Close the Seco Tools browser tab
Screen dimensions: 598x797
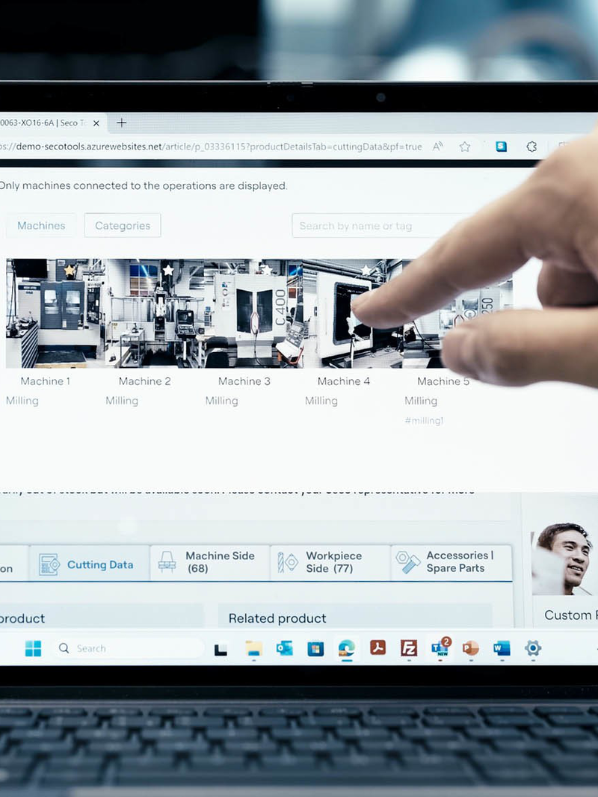[96, 123]
